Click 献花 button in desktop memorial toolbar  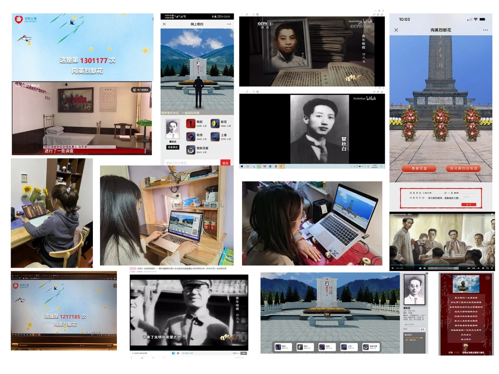point(305,347)
